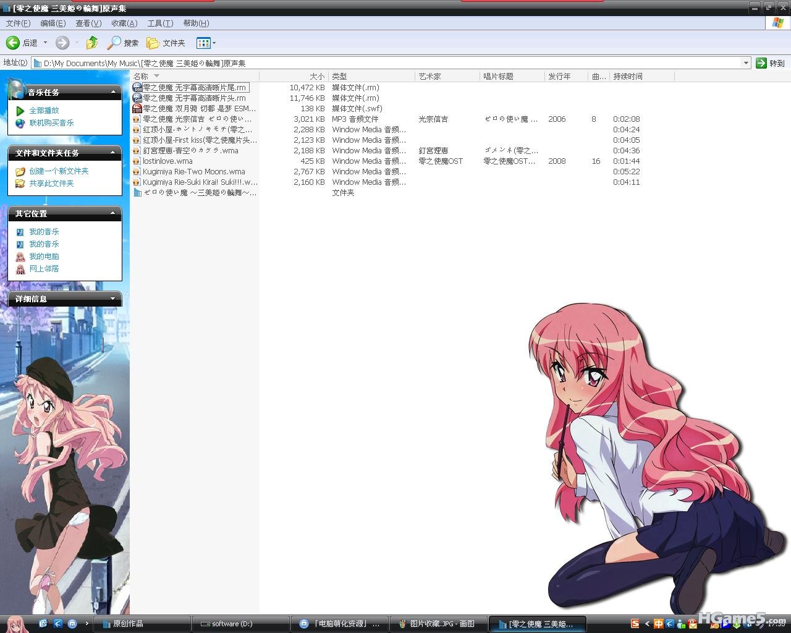Click icon of 红顶小屋-First kiss file

click(137, 140)
